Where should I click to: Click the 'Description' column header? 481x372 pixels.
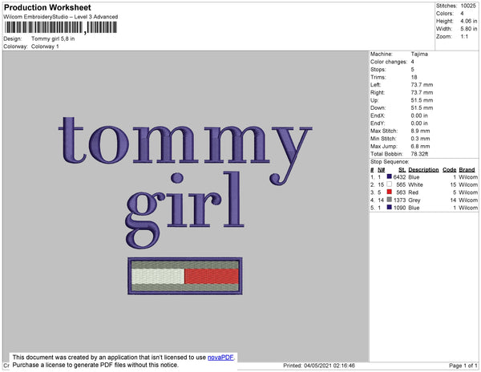pyautogui.click(x=423, y=170)
